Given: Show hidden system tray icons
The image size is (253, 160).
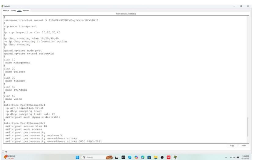Looking at the screenshot, I should (x=226, y=158).
